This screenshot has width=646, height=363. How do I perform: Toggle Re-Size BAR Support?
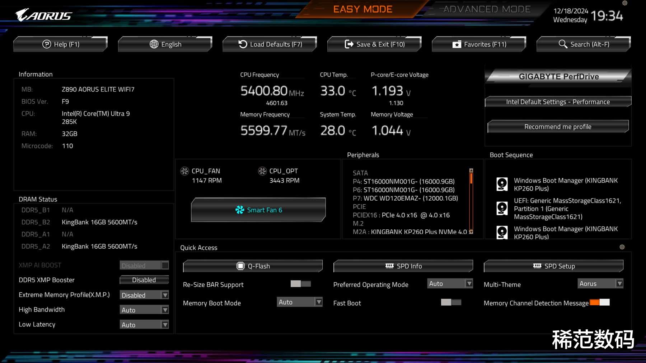[x=301, y=284]
